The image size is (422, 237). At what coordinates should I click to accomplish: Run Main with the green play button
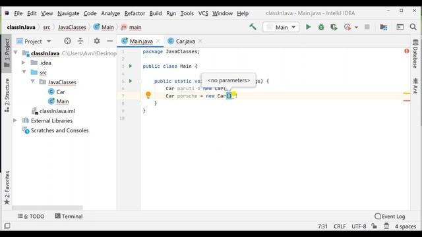pos(308,27)
